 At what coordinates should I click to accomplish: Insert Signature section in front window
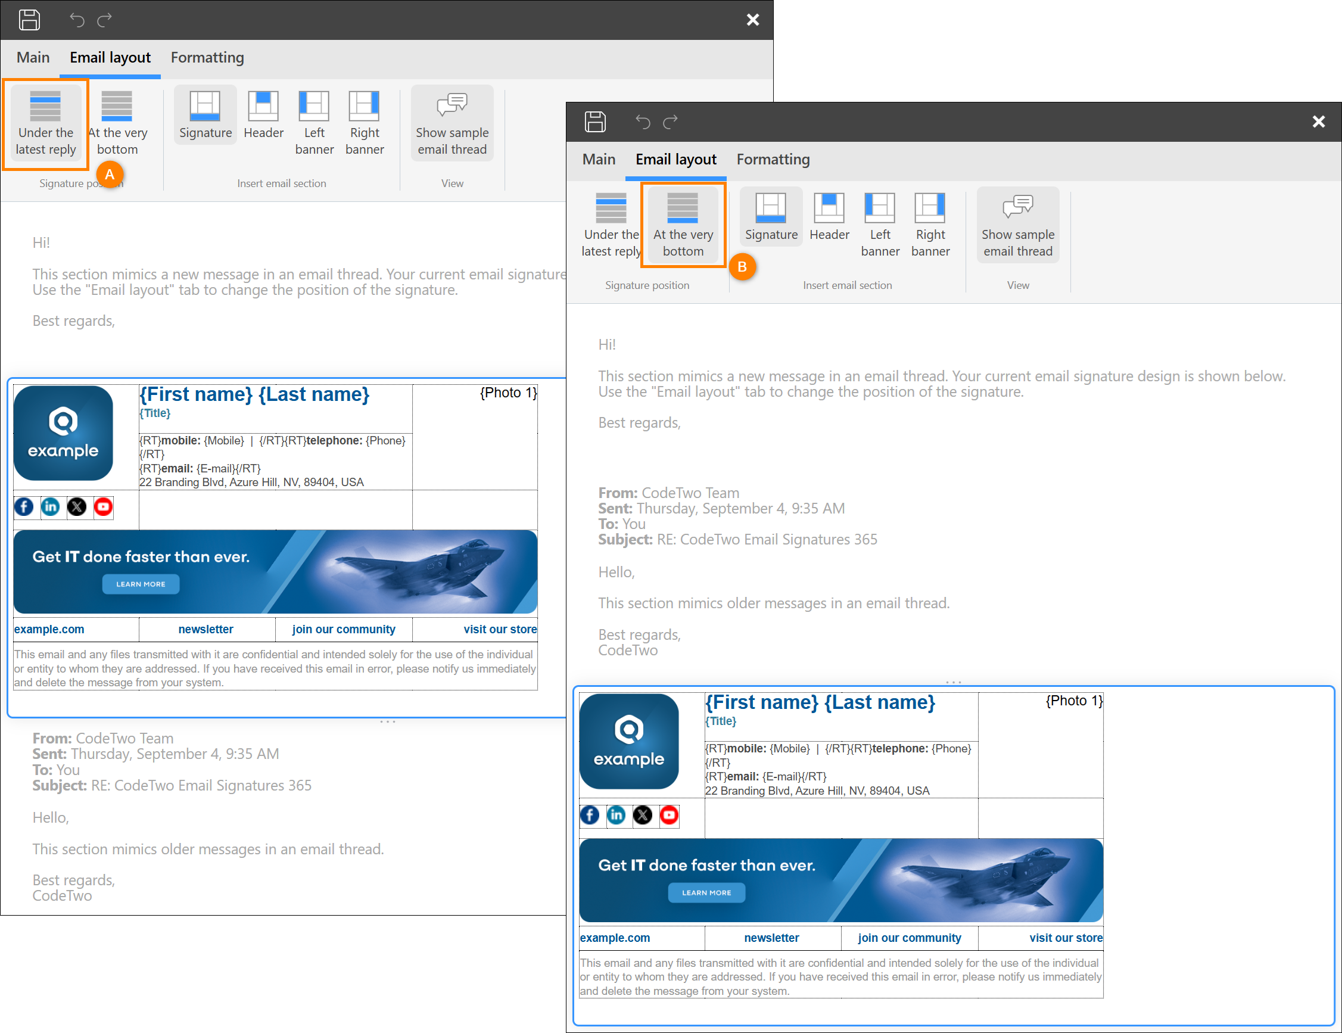point(771,217)
